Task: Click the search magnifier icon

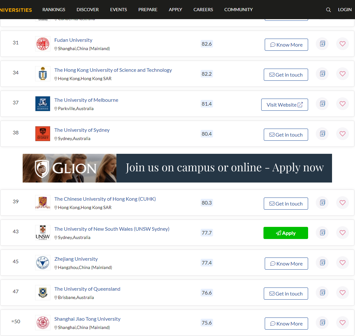Action: click(x=328, y=10)
